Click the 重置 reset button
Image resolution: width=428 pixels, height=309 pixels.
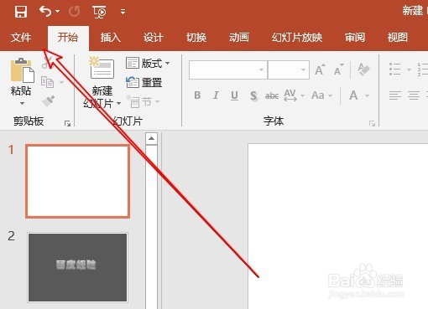coord(144,82)
